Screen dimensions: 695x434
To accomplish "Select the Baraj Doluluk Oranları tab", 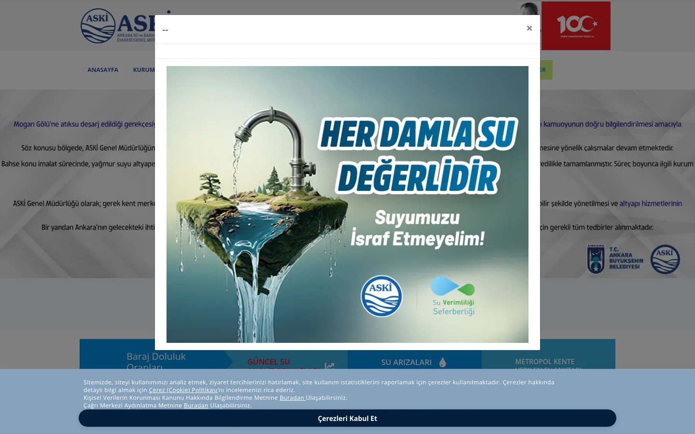I will coord(156,361).
